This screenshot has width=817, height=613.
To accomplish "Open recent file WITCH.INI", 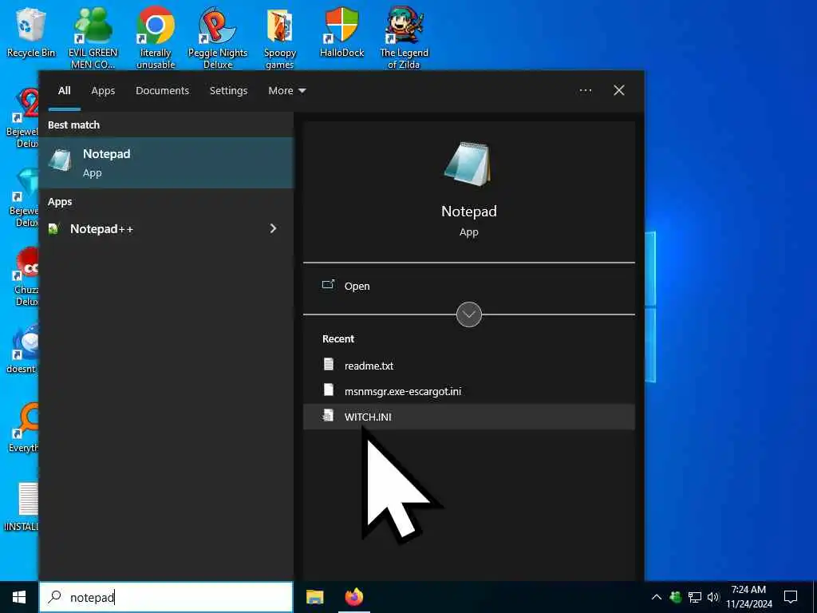I will click(468, 417).
